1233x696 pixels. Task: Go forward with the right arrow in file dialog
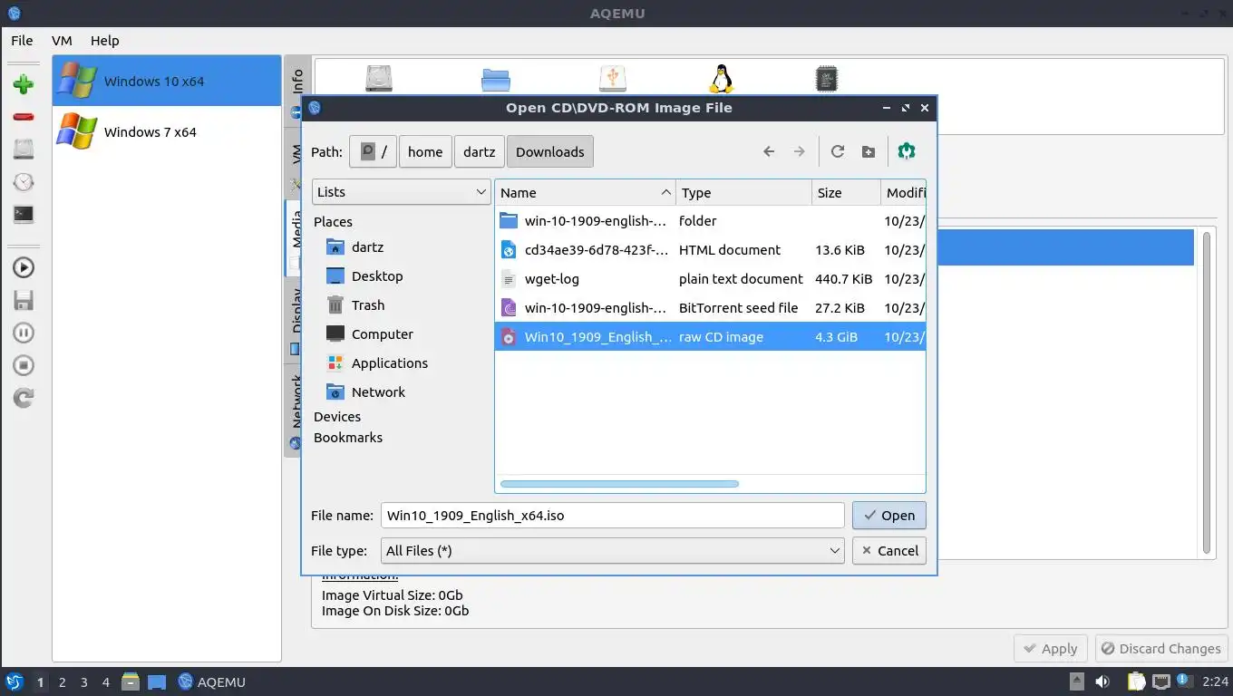(799, 151)
